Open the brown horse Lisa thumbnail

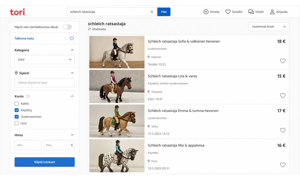click(x=117, y=86)
